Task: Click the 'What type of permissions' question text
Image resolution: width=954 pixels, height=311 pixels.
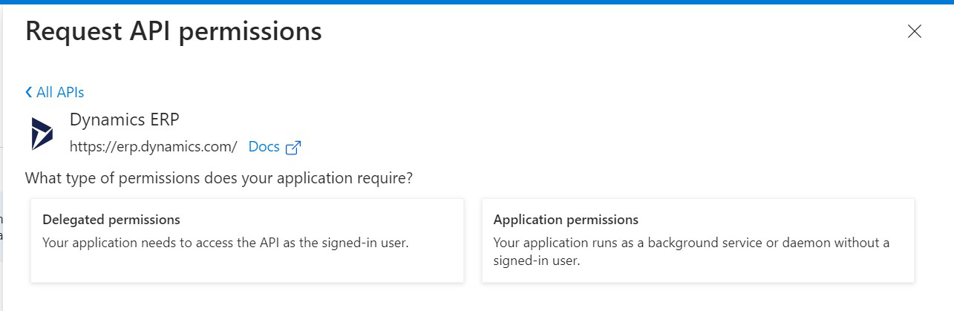Action: click(x=219, y=179)
